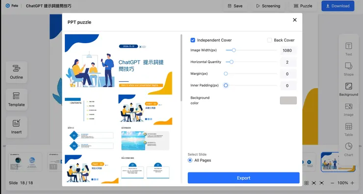
Task: Click the PART 02 slide in preview
Action: [x=91, y=169]
